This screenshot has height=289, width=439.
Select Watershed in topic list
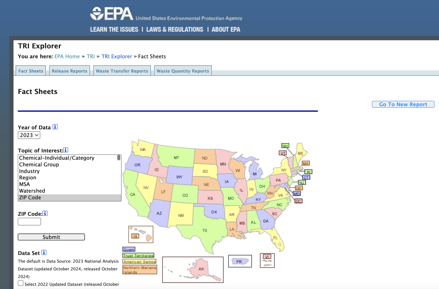click(x=67, y=191)
